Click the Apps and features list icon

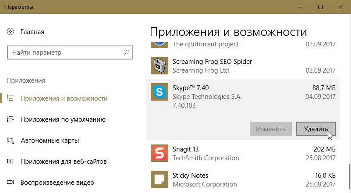pos(10,98)
